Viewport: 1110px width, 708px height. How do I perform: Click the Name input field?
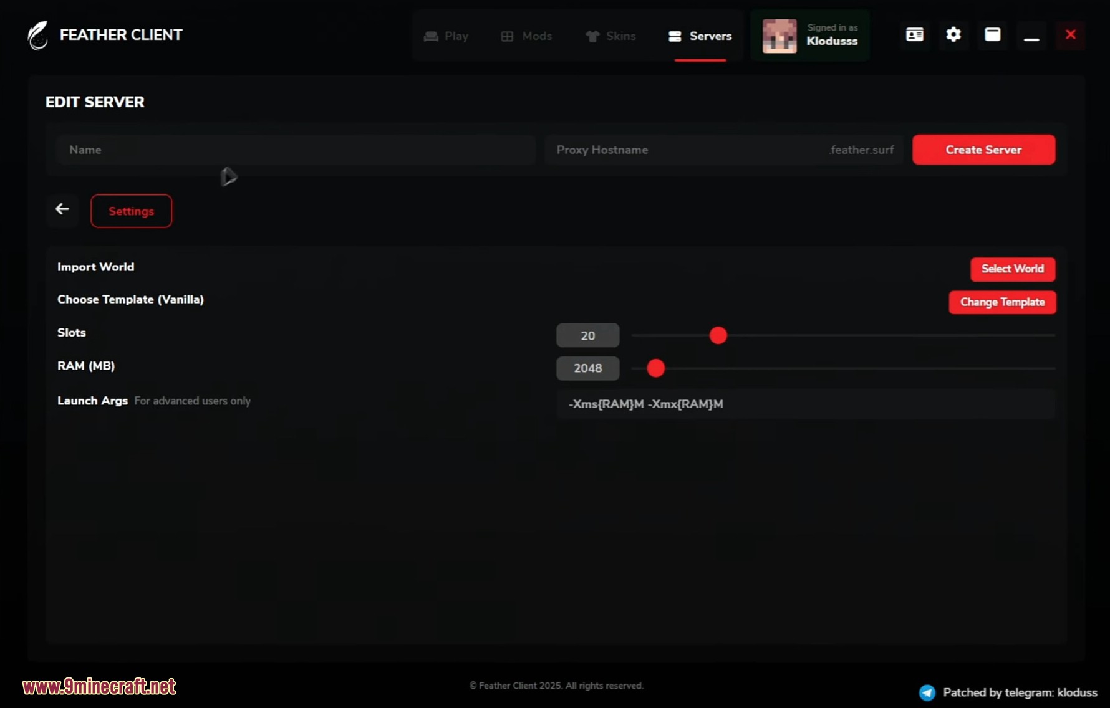click(x=296, y=150)
